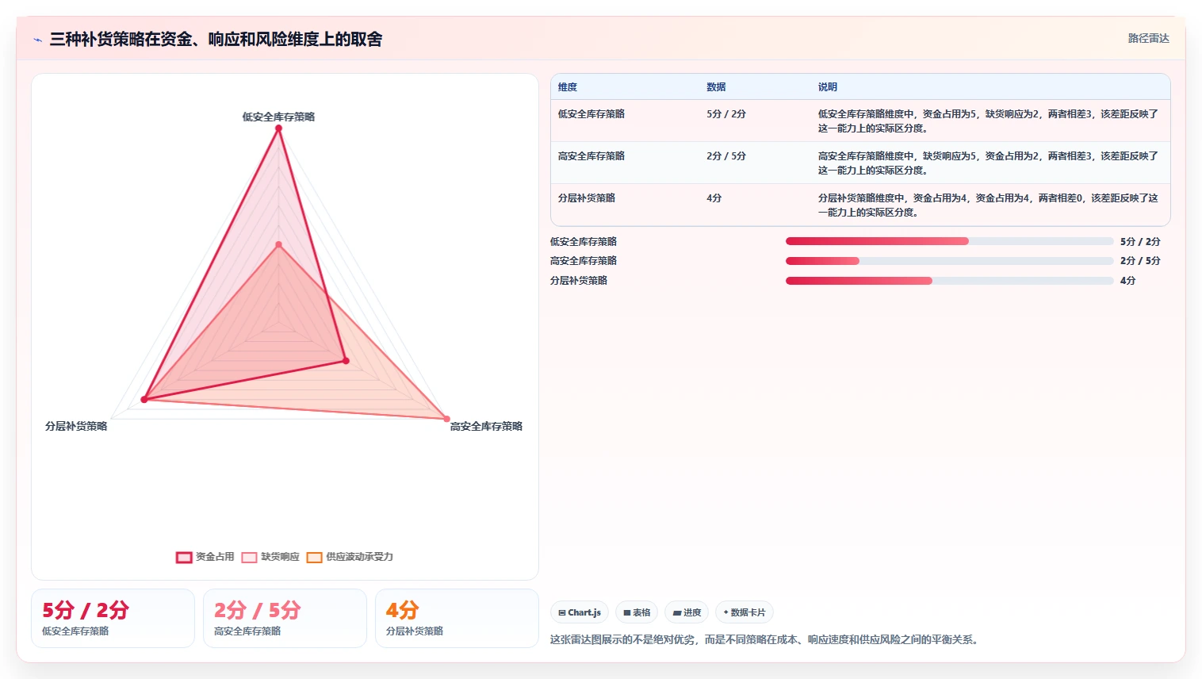1202x679 pixels.
Task: Click the radar point at the 高安全库存策略 corner
Action: click(446, 419)
